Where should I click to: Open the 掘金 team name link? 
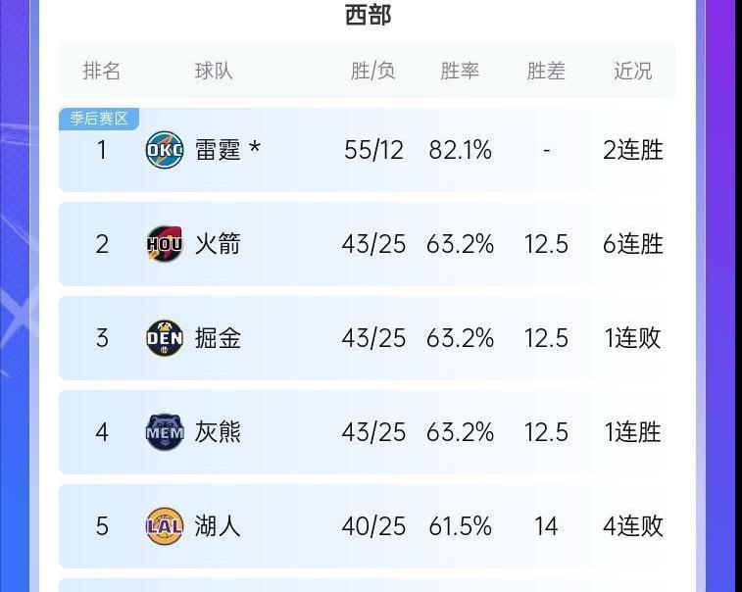click(x=218, y=338)
